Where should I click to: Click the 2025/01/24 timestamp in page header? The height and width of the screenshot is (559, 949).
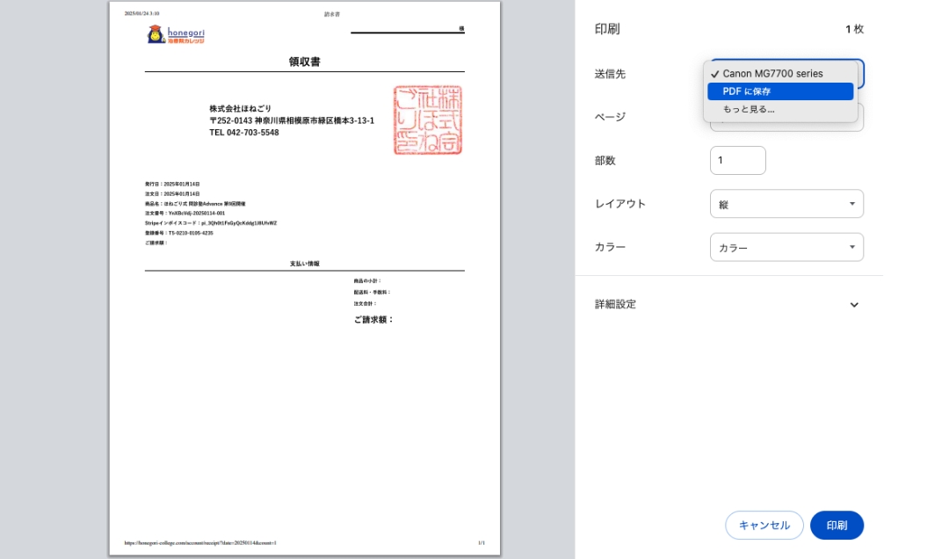[141, 13]
